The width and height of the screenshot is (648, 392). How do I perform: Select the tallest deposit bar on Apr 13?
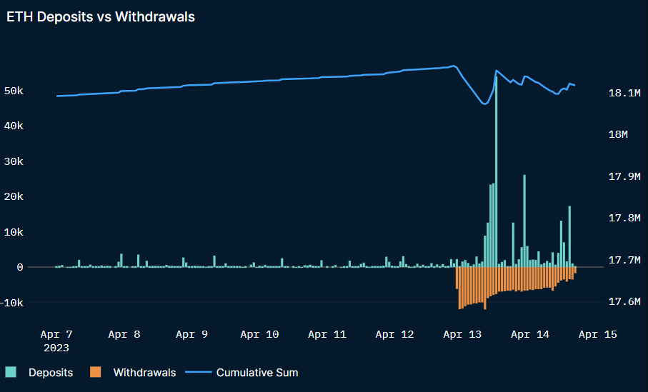[497, 171]
